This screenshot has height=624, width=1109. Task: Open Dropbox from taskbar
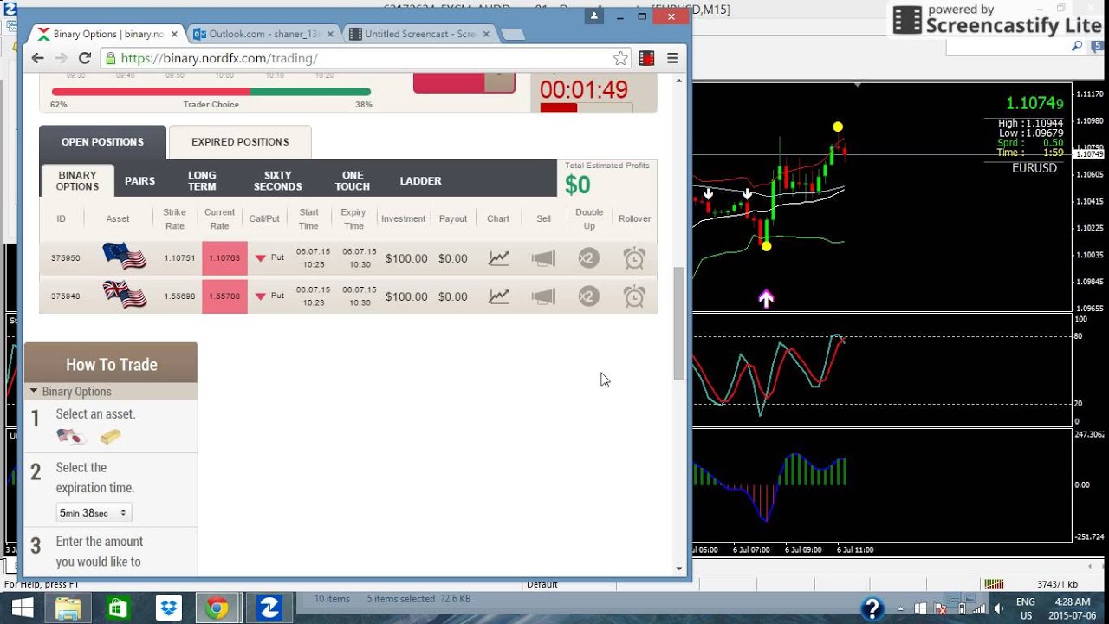coord(167,608)
